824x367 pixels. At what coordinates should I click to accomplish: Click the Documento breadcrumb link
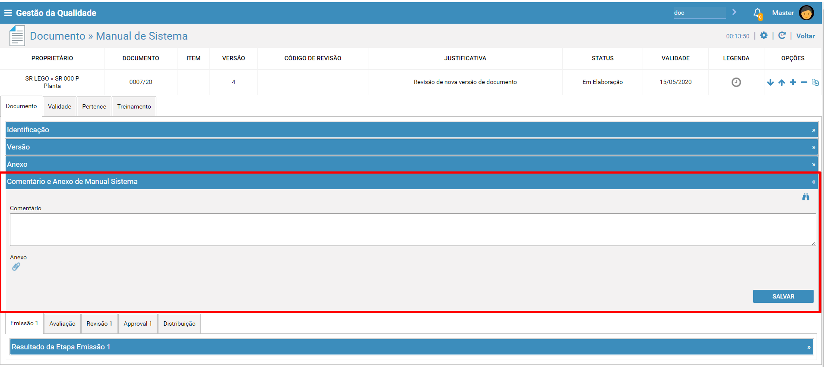(x=57, y=36)
